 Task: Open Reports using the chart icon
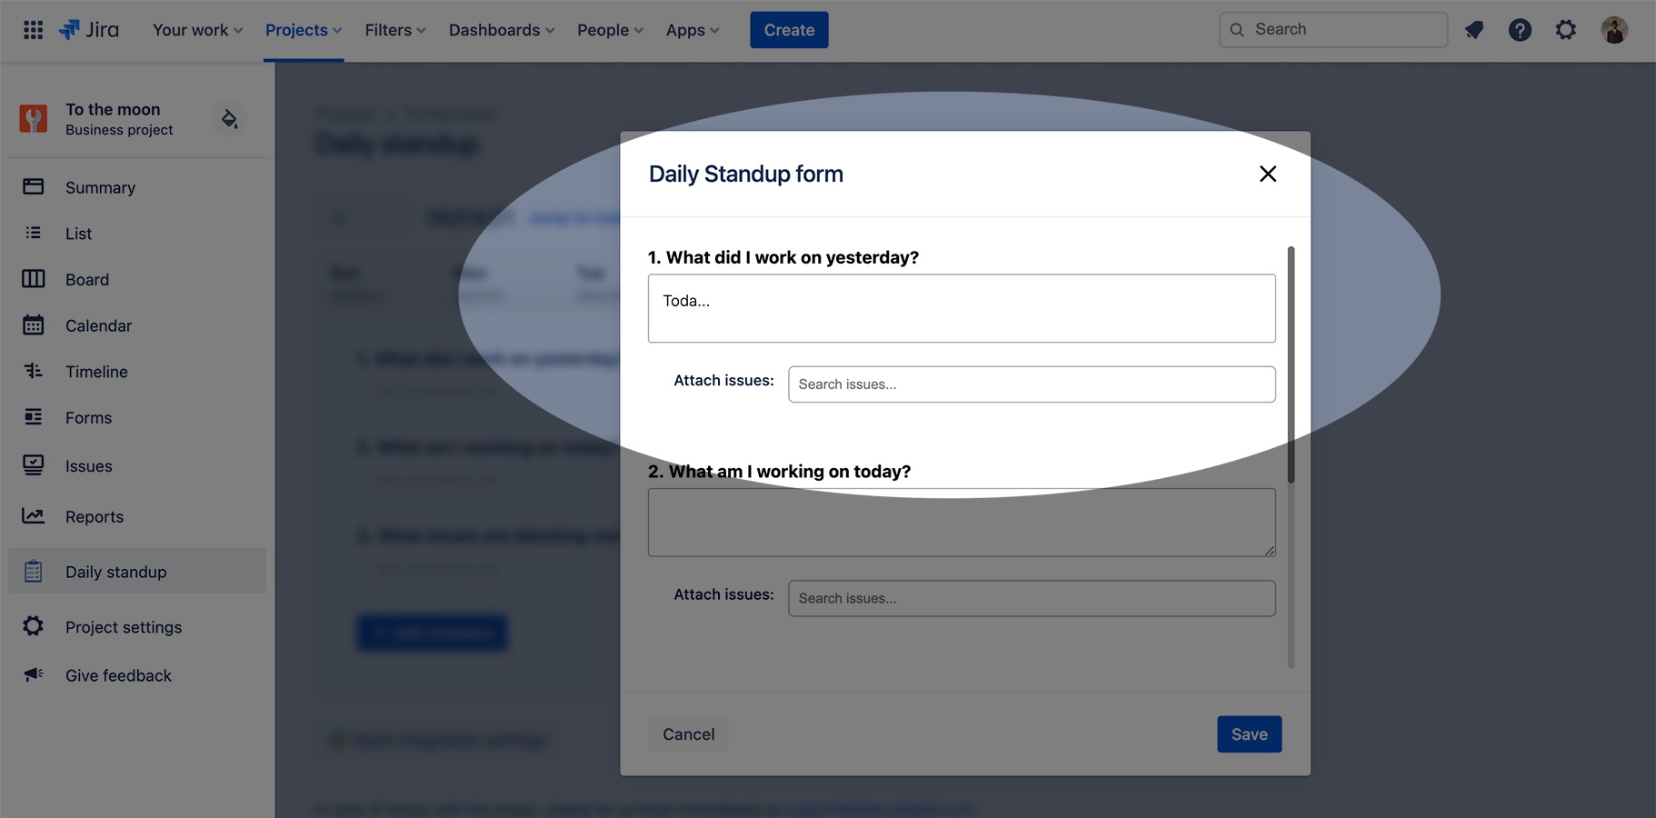coord(33,516)
